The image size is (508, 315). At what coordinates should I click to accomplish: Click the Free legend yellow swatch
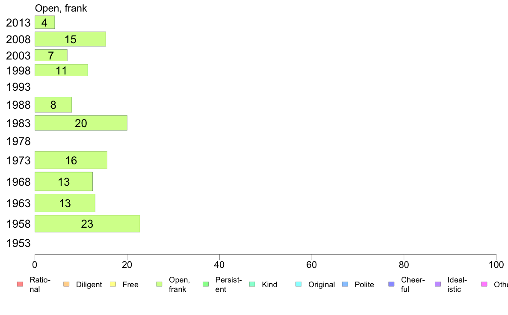pos(113,284)
